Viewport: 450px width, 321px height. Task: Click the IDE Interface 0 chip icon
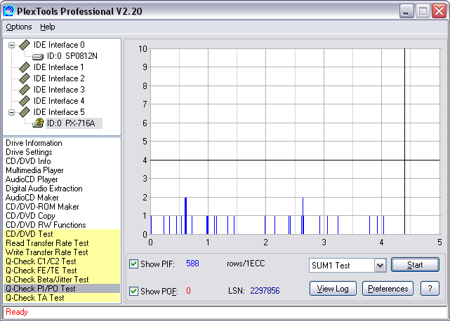pos(25,45)
